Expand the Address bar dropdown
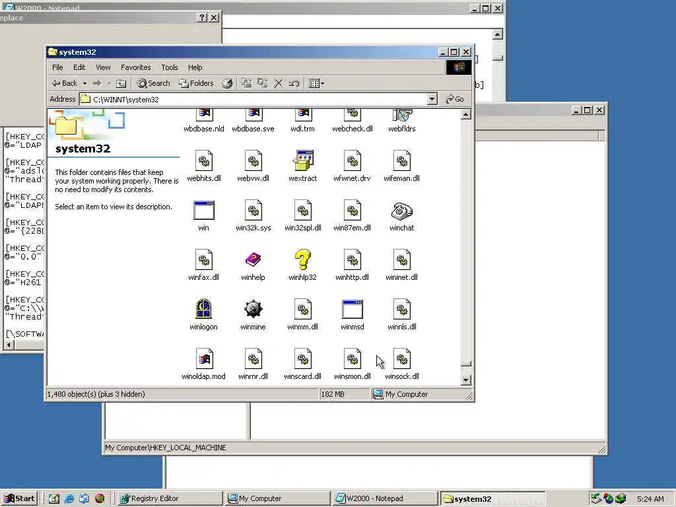The width and height of the screenshot is (676, 507). pos(432,99)
